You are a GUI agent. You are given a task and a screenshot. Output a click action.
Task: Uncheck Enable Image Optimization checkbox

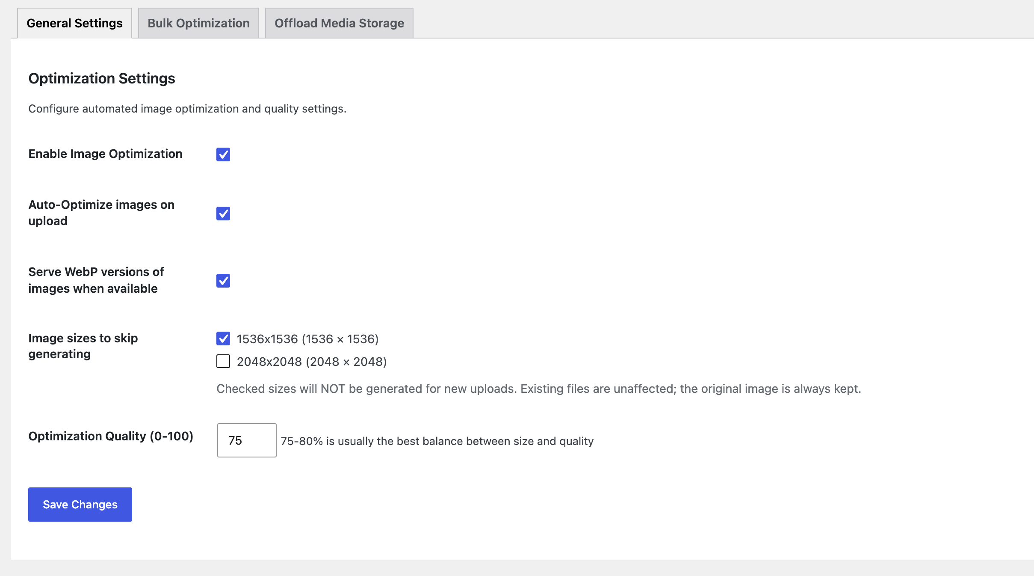pyautogui.click(x=223, y=154)
